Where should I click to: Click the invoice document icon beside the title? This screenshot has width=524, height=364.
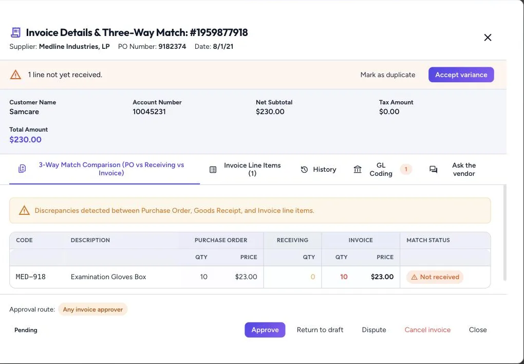[16, 32]
